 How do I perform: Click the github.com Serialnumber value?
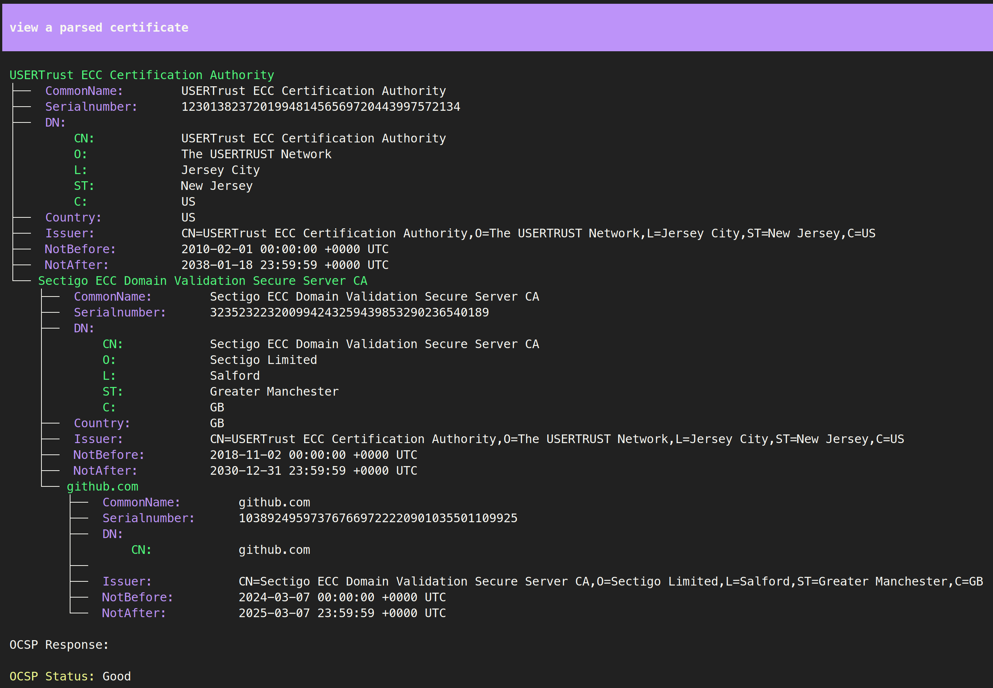pyautogui.click(x=378, y=518)
